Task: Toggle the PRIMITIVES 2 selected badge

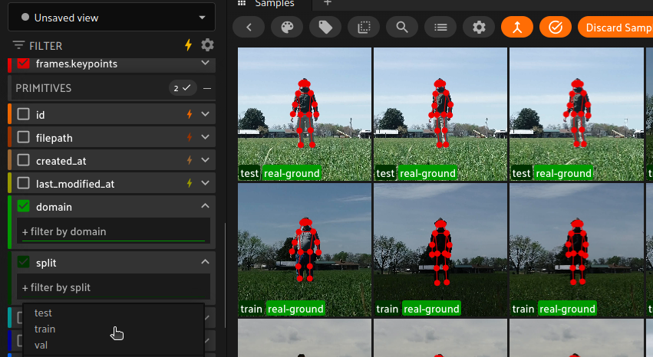Action: 183,88
